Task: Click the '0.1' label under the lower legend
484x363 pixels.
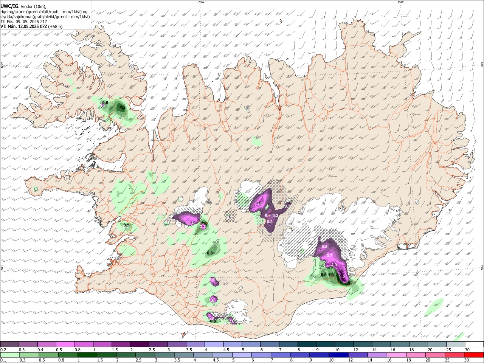Action: pos(3,361)
